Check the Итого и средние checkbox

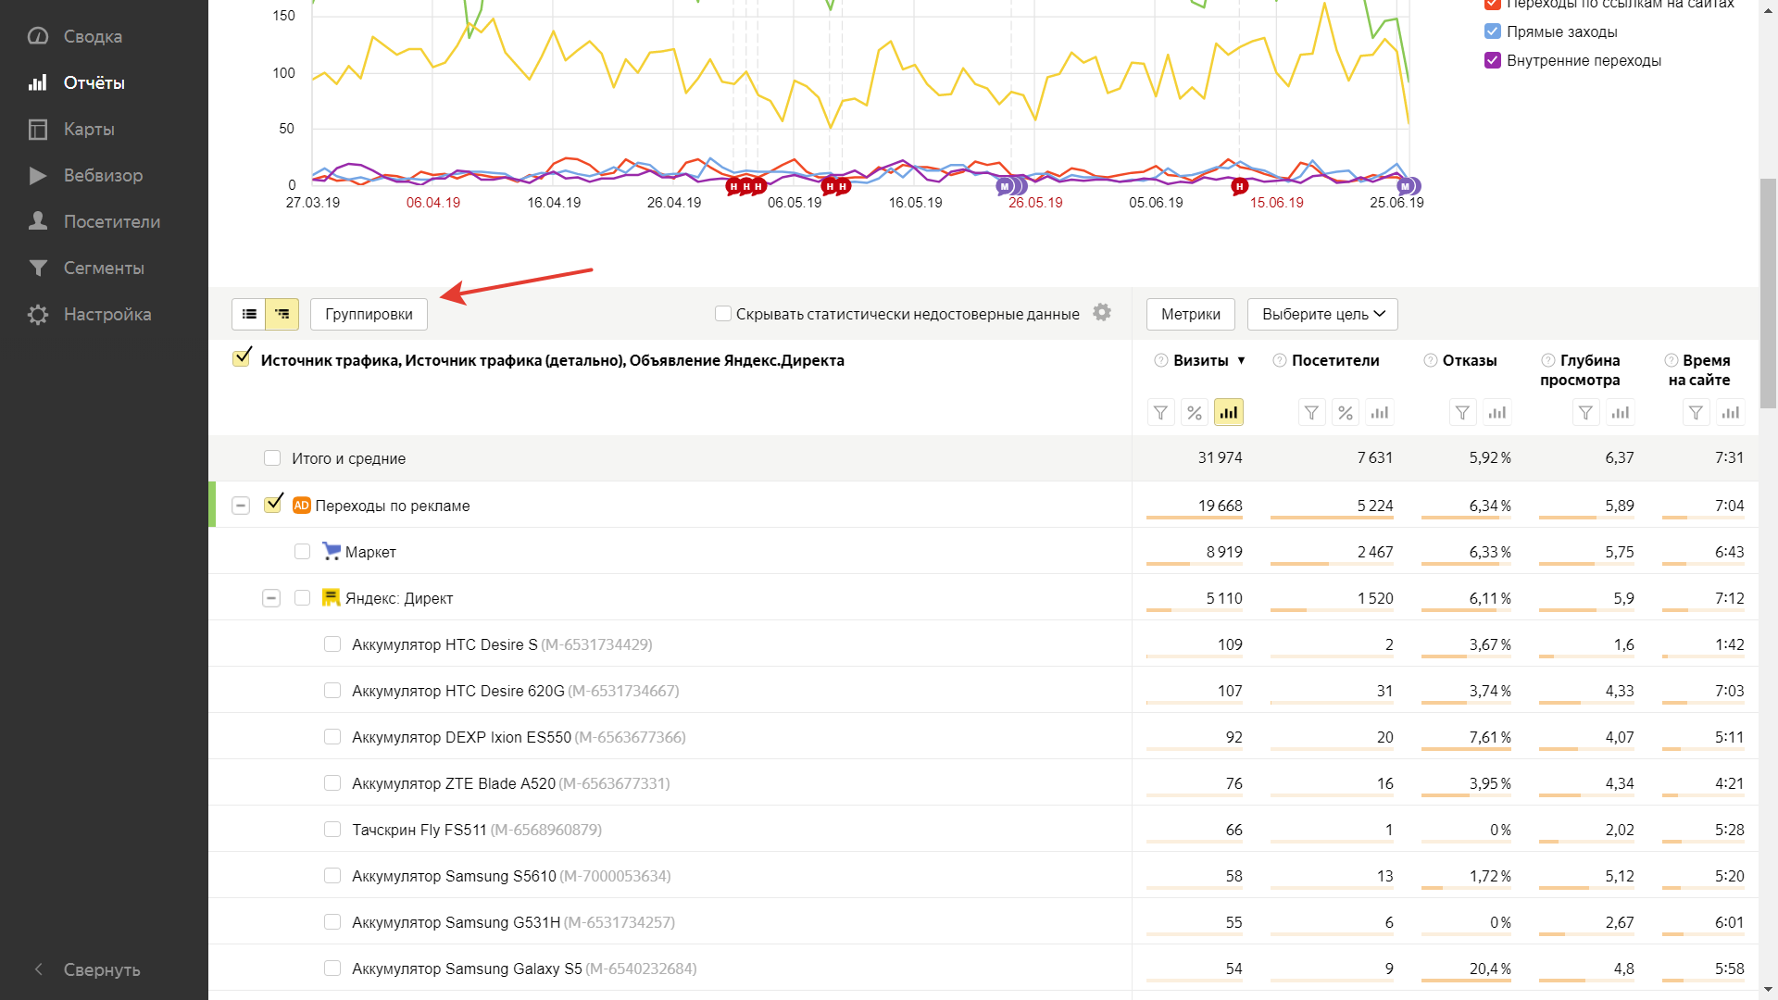pos(272,458)
